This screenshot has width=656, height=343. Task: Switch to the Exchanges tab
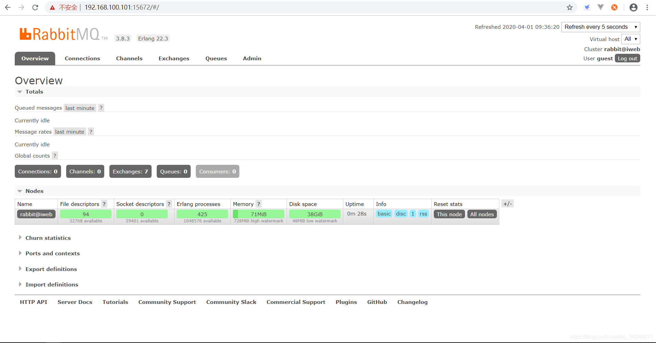point(174,58)
